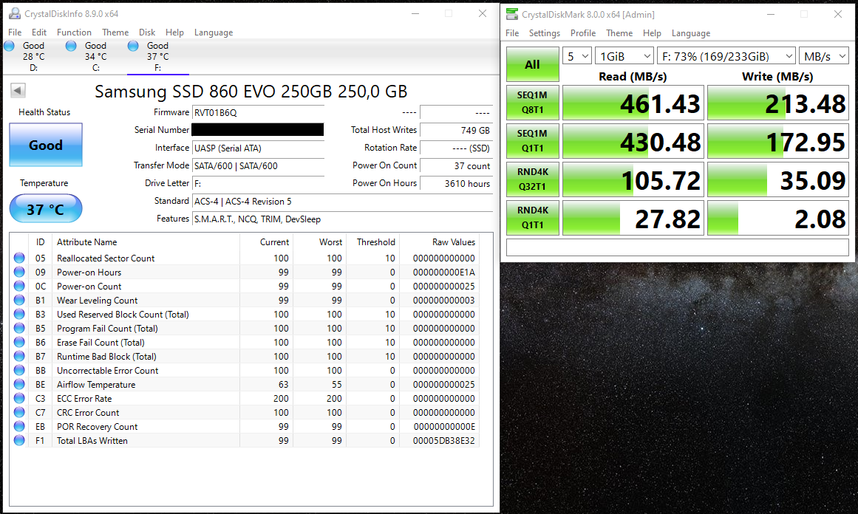Click status orb for ECC Error Rate
This screenshot has height=514, width=858.
[19, 399]
